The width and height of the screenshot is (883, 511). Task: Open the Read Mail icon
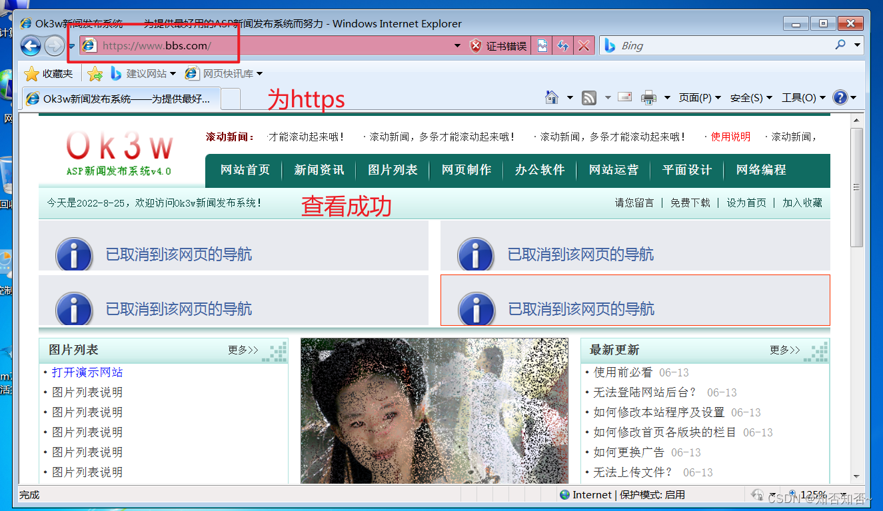click(624, 97)
